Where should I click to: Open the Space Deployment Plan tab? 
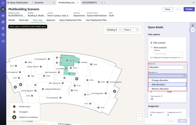pyautogui.click(x=71, y=20)
